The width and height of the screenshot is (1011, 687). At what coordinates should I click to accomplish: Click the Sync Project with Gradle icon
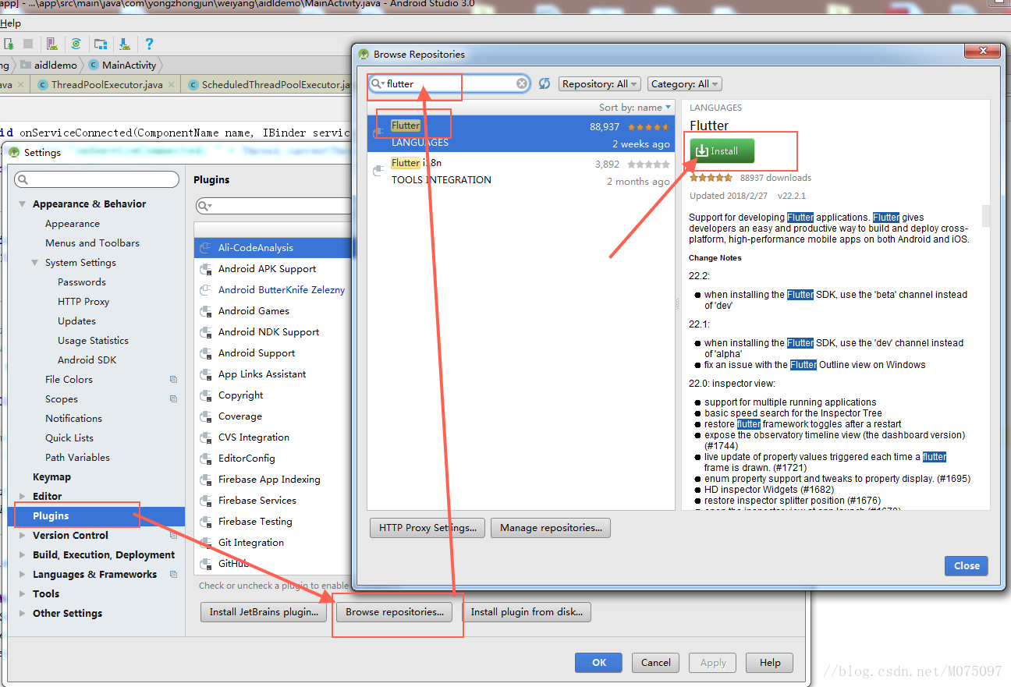click(76, 44)
